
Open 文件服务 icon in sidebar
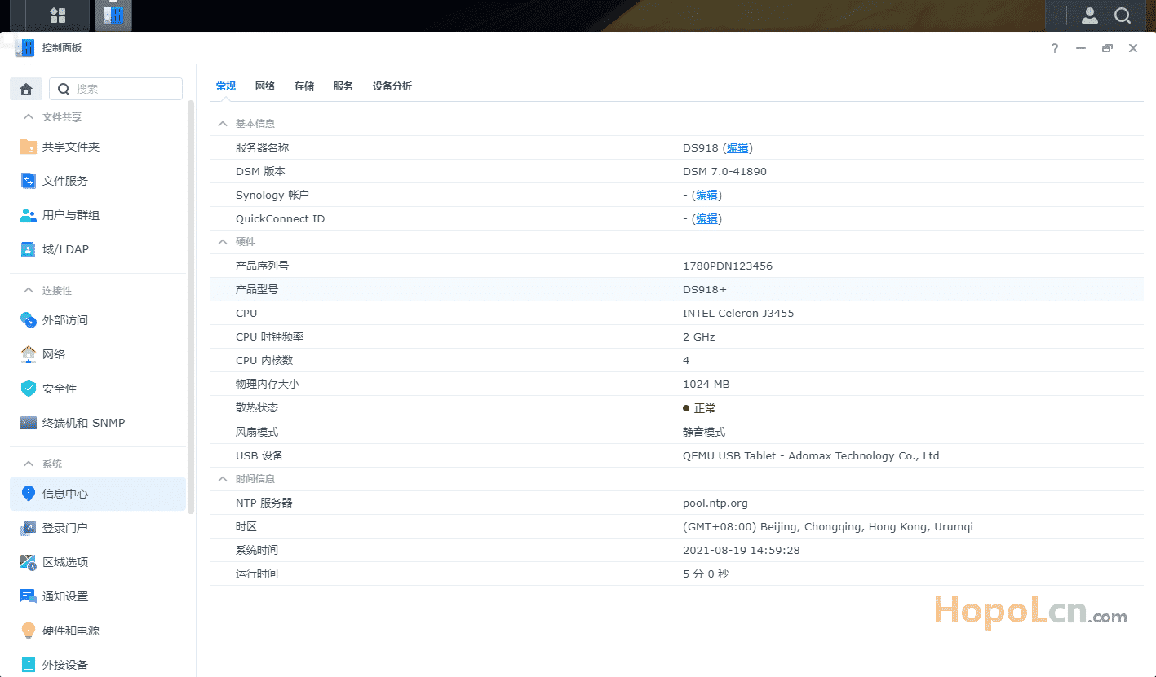click(x=29, y=181)
